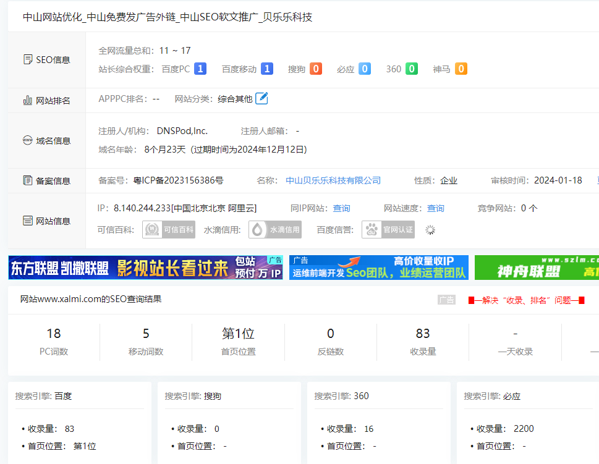Click 粤ICP备2023156386号 record number
599x464 pixels.
click(x=179, y=180)
